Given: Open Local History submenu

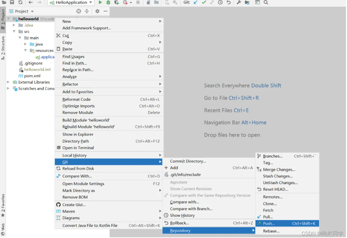Looking at the screenshot, I should [x=109, y=155].
